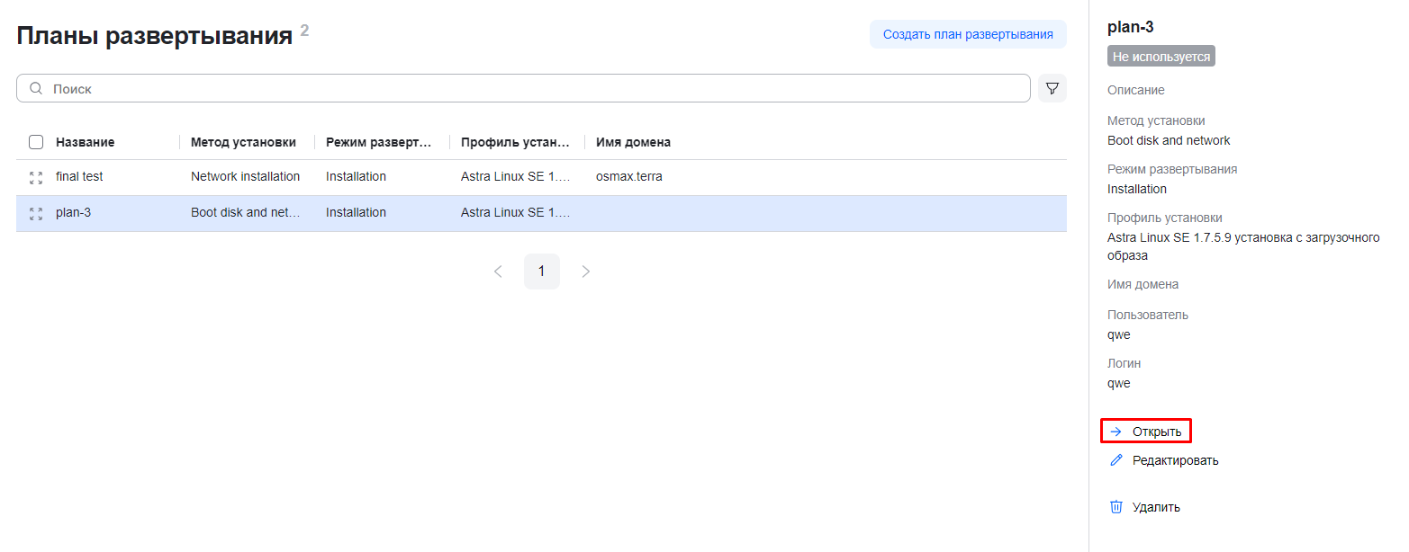Click the expand icon for plan-3 row
This screenshot has width=1409, height=552.
click(x=36, y=213)
